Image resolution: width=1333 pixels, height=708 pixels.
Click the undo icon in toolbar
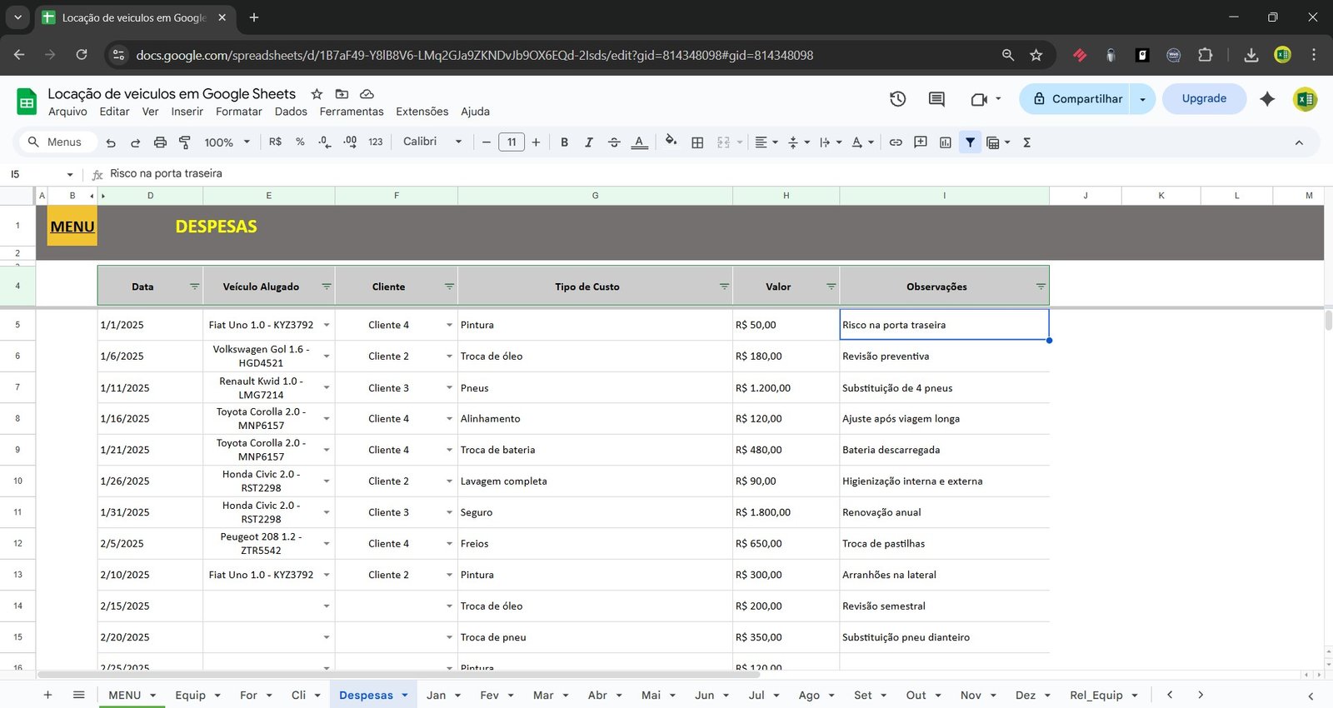(x=111, y=142)
